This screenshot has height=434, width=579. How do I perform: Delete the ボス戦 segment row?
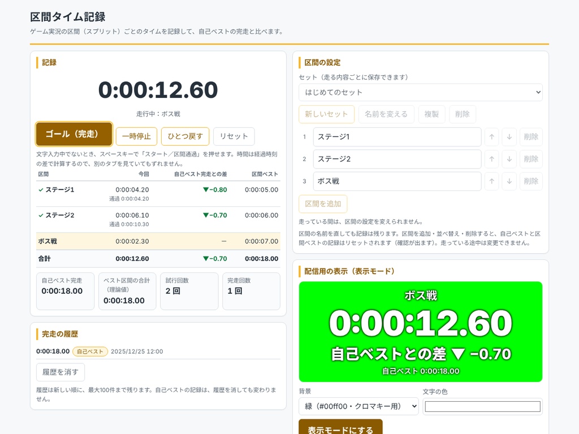tap(531, 181)
